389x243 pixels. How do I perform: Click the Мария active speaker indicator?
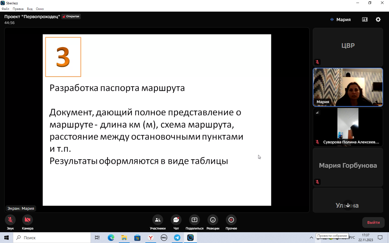[x=340, y=19]
